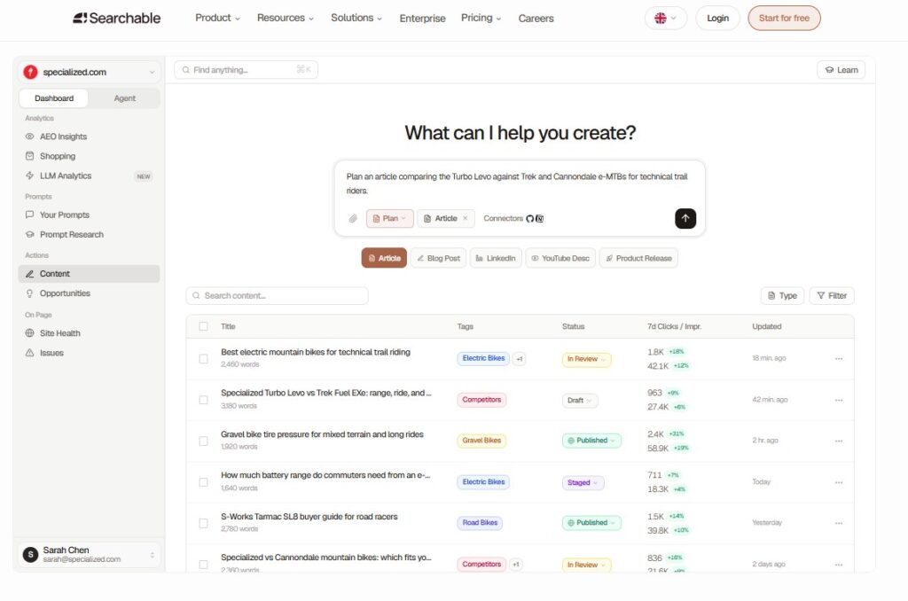
Task: Open more options for Gravel bike row
Action: pyautogui.click(x=839, y=441)
